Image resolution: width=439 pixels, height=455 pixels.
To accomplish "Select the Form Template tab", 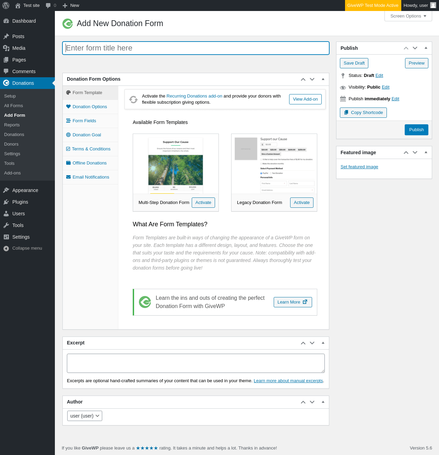I will (91, 93).
